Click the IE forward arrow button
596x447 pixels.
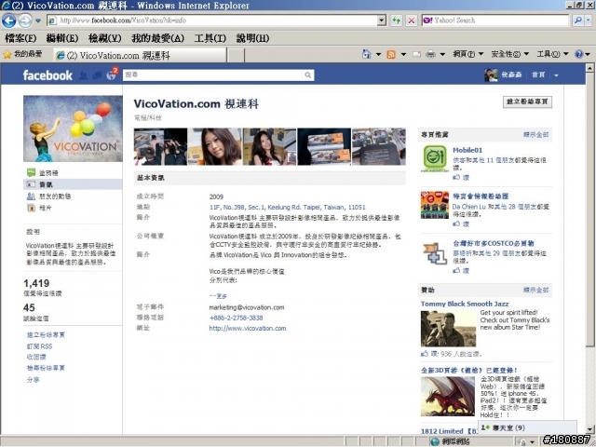coord(25,20)
